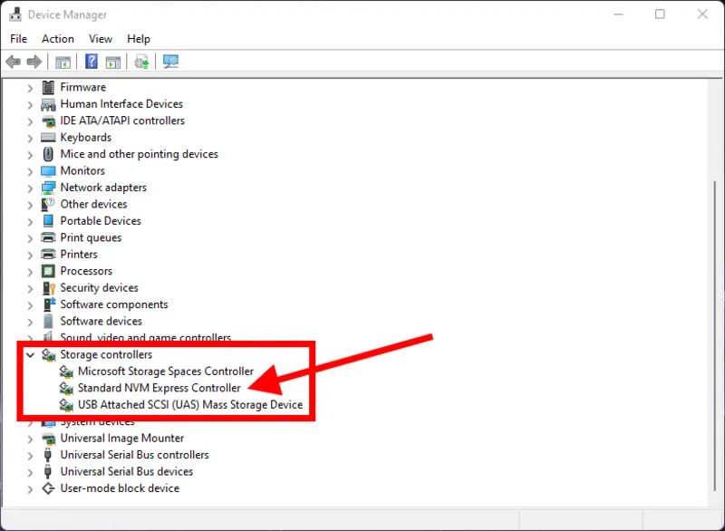
Task: Select the Firmware category icon
Action: tap(48, 87)
